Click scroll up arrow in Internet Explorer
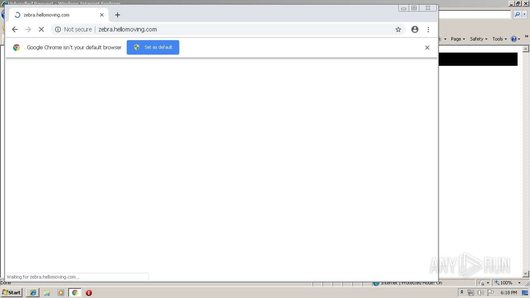530x298 pixels. tap(526, 49)
